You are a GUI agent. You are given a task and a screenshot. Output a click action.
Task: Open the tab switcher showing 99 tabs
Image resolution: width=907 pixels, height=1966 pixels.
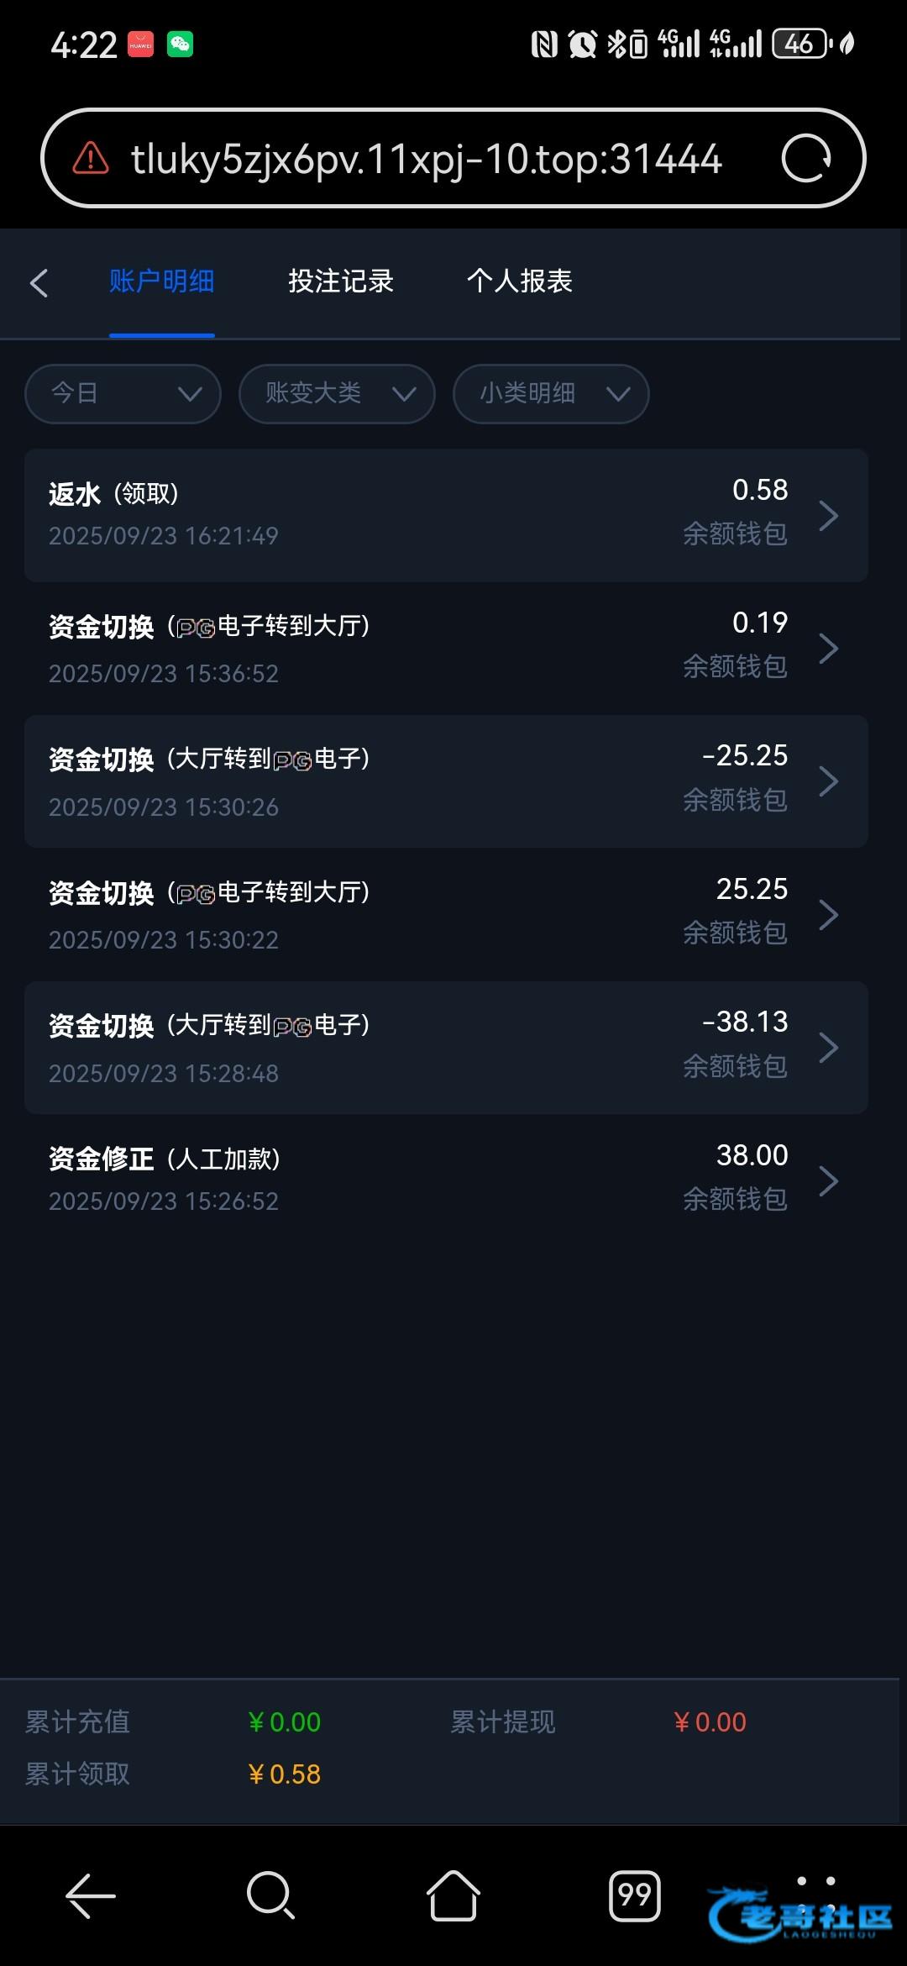coord(634,1895)
